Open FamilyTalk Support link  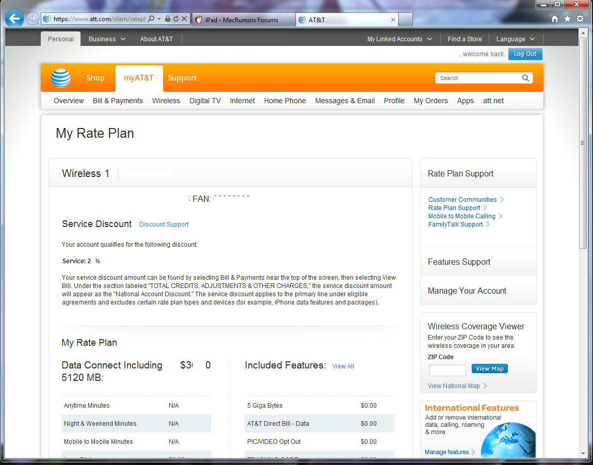click(x=455, y=224)
